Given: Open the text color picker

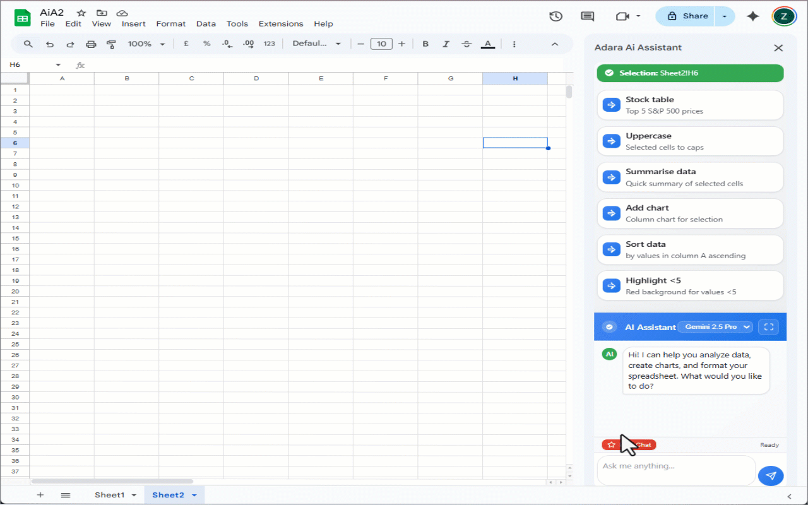Looking at the screenshot, I should pyautogui.click(x=487, y=44).
